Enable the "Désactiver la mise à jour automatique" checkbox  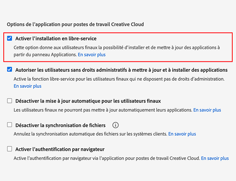click(x=10, y=101)
